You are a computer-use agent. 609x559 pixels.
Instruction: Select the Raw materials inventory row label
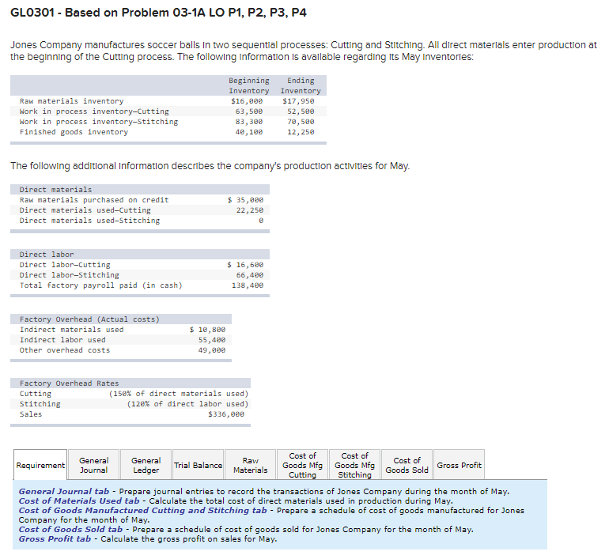pos(71,101)
